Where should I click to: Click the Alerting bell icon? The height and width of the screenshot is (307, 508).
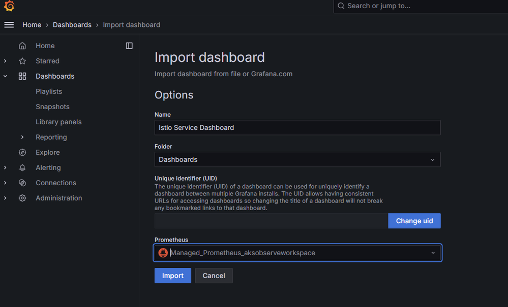pos(22,167)
